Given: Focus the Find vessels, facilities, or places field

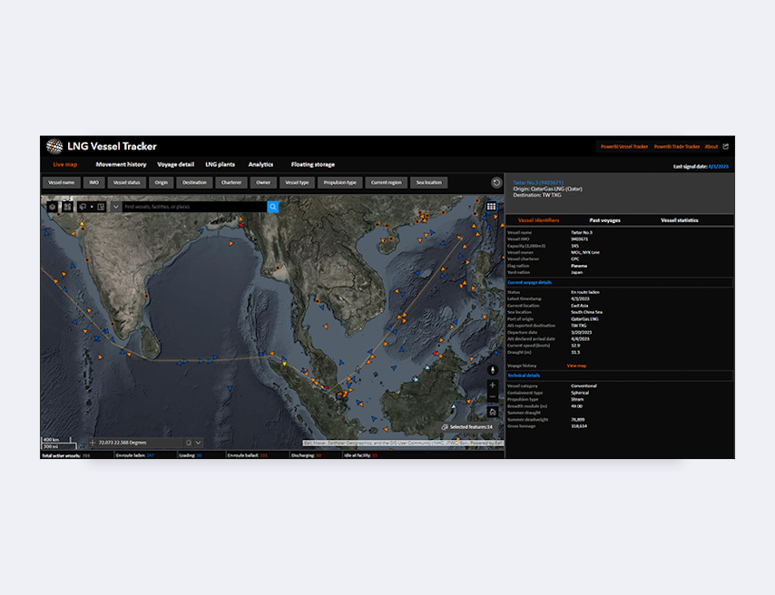Looking at the screenshot, I should (x=195, y=207).
